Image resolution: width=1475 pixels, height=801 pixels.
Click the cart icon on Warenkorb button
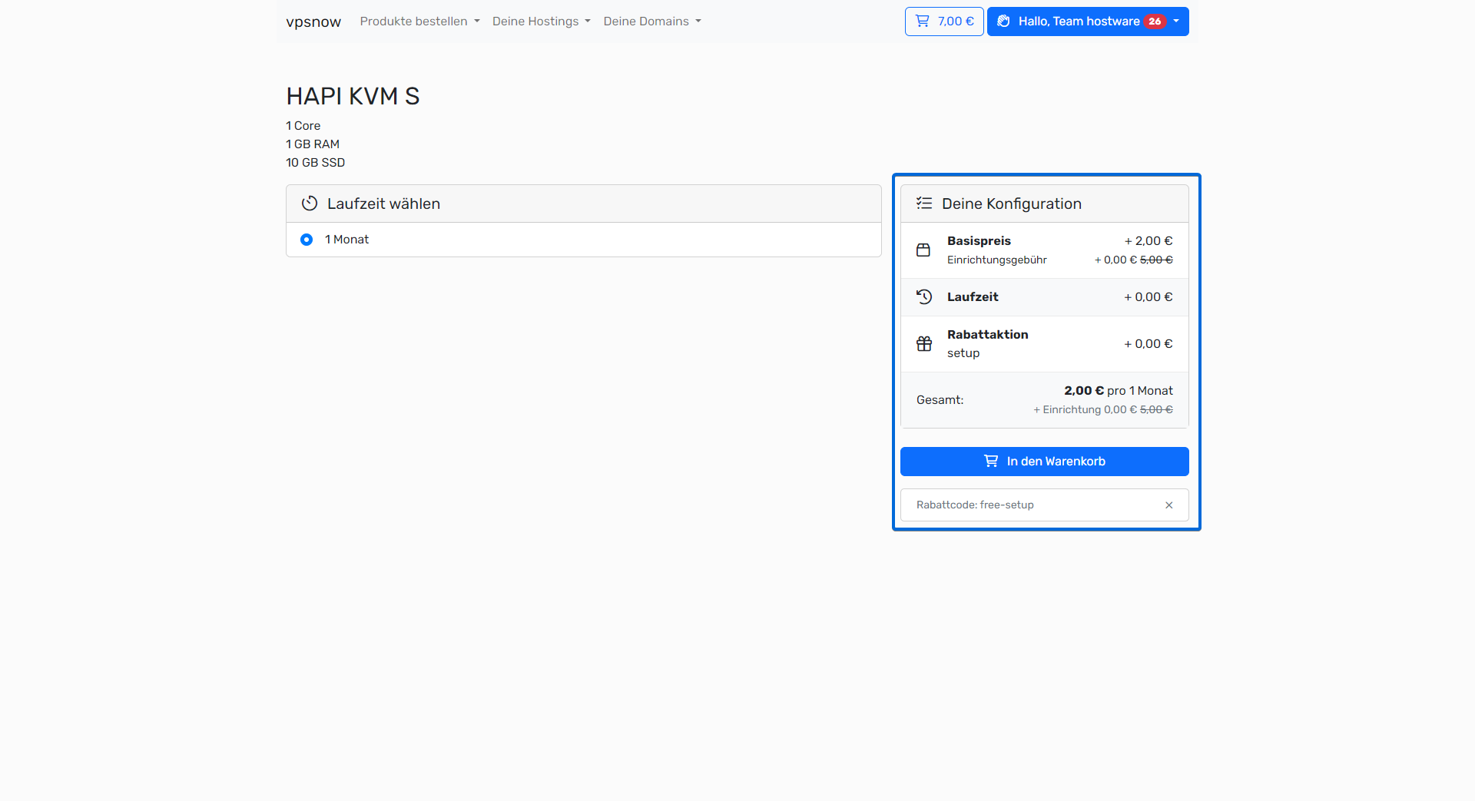coord(992,462)
